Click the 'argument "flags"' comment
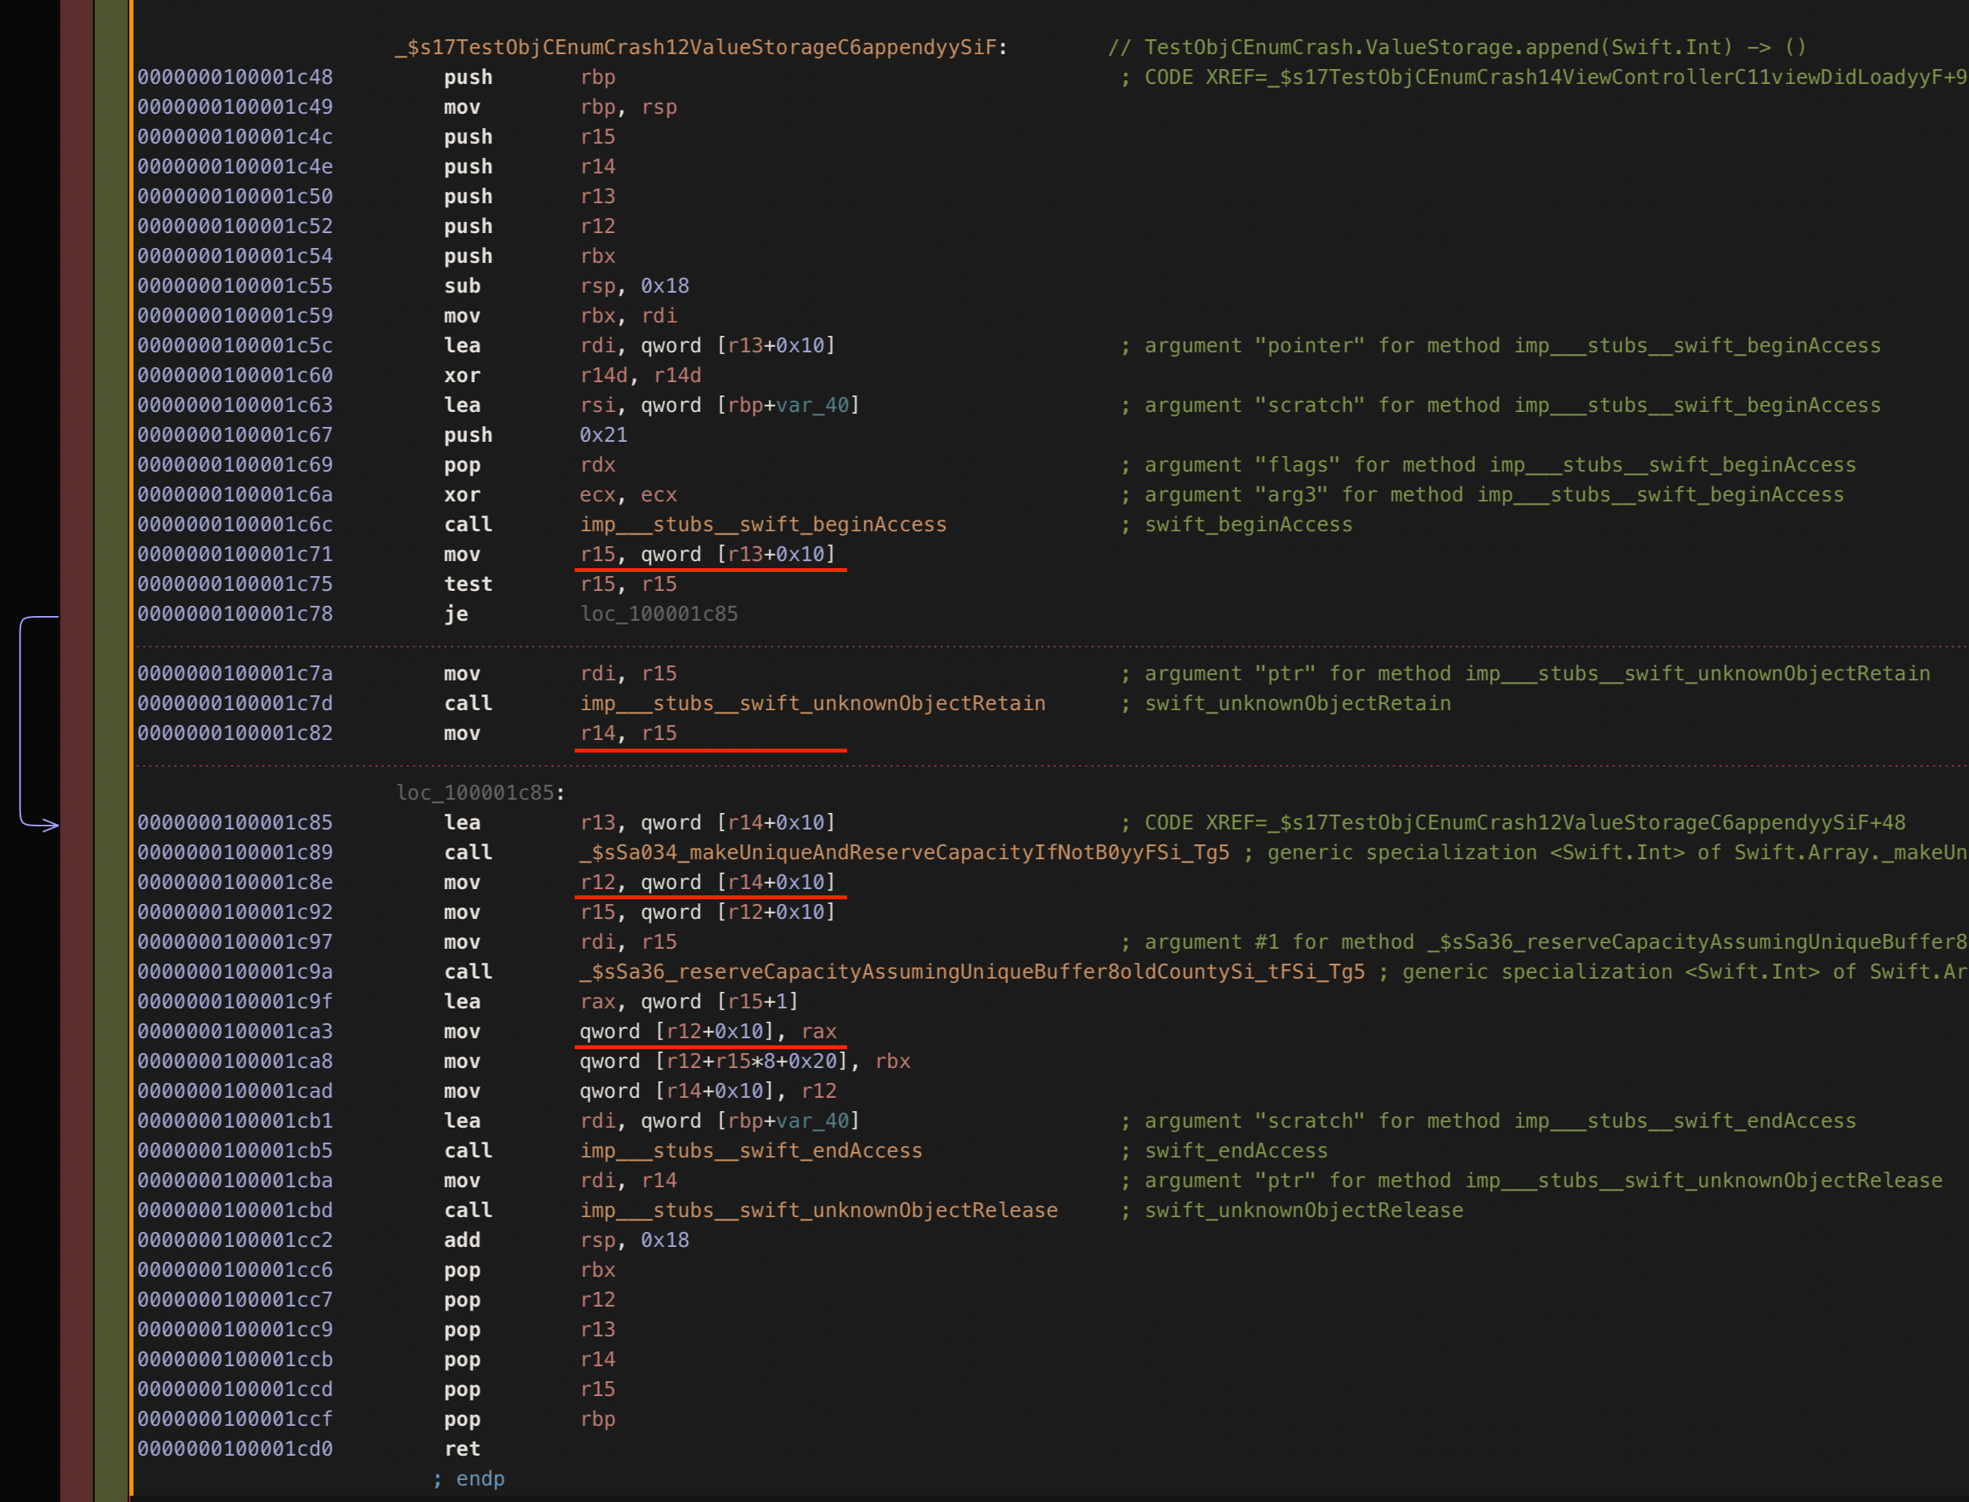 (1489, 465)
